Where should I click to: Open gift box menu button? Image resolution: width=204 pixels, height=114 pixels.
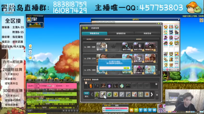coord(132,110)
